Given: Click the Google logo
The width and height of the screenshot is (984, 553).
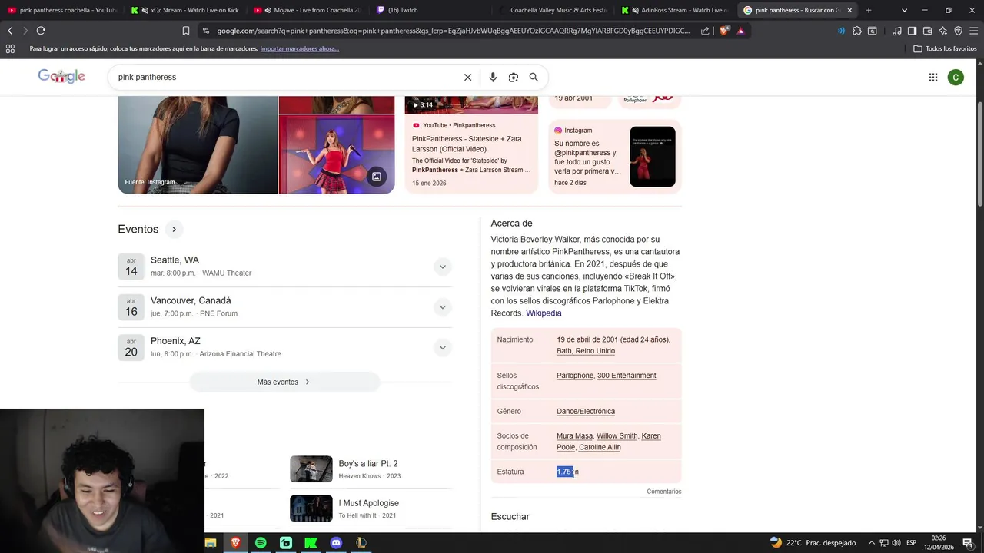Looking at the screenshot, I should point(61,76).
